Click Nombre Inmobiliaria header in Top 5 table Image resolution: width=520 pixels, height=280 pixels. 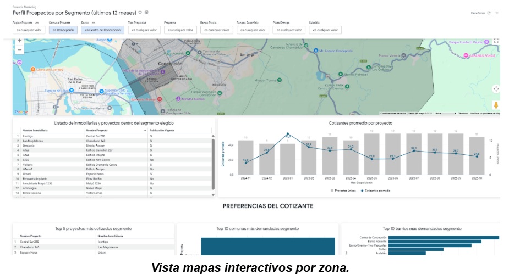pyautogui.click(x=111, y=236)
